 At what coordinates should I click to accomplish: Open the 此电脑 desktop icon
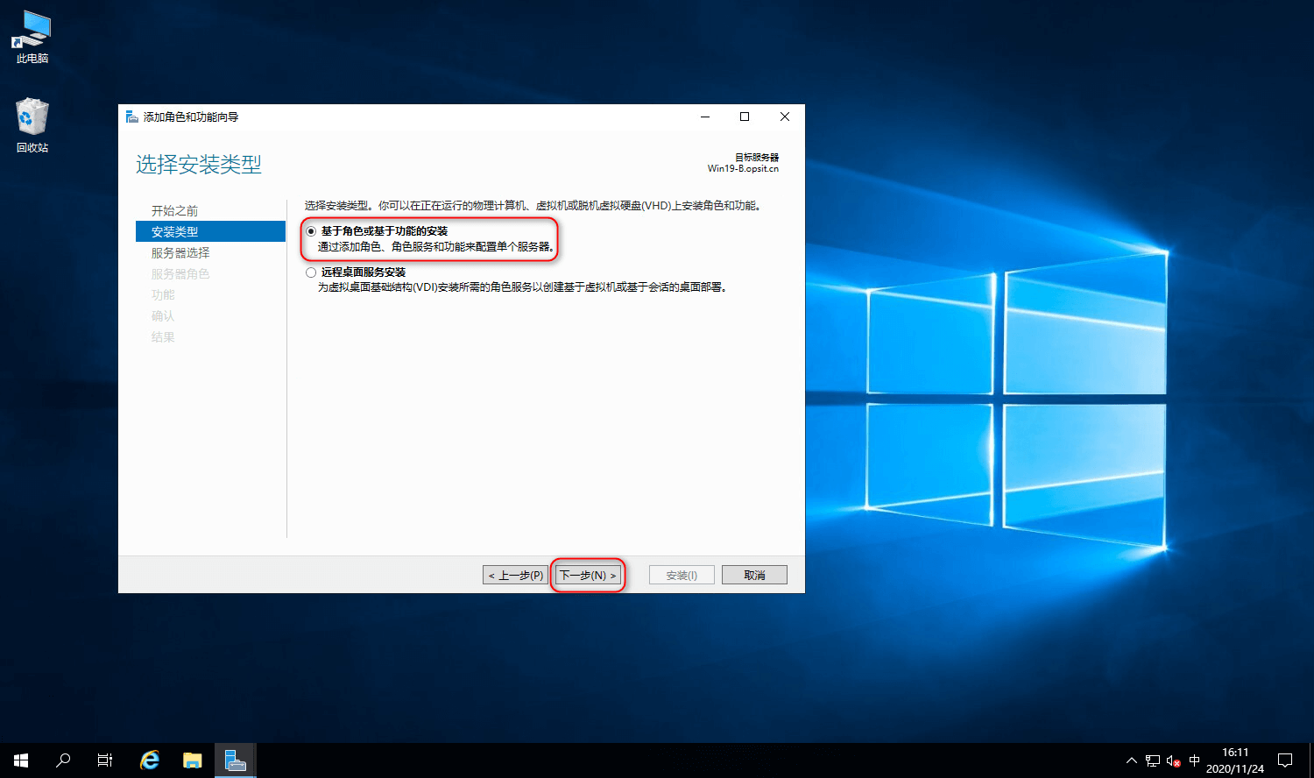click(32, 37)
